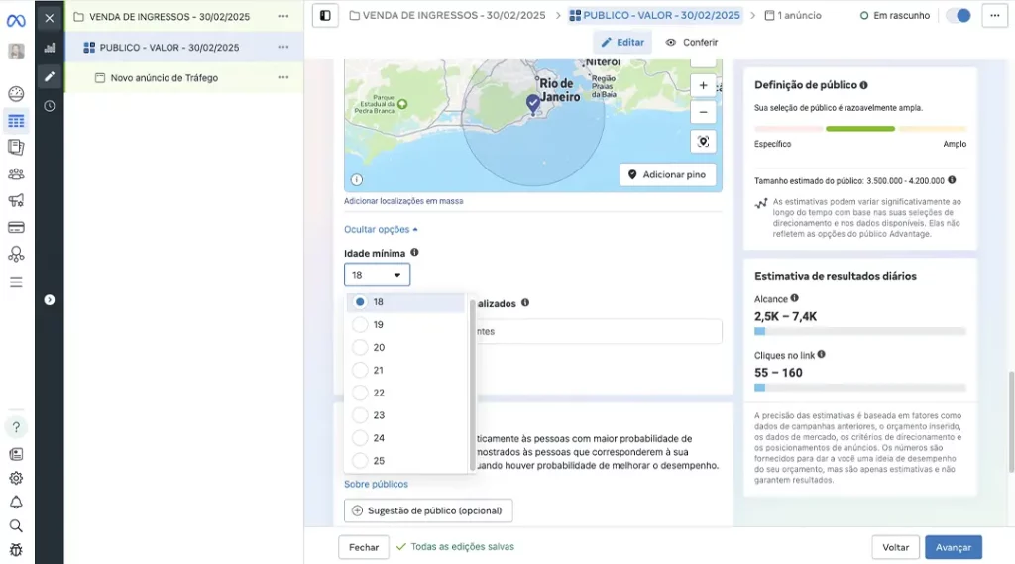
Task: Select the pencil edit icon in sidebar
Action: click(x=50, y=76)
